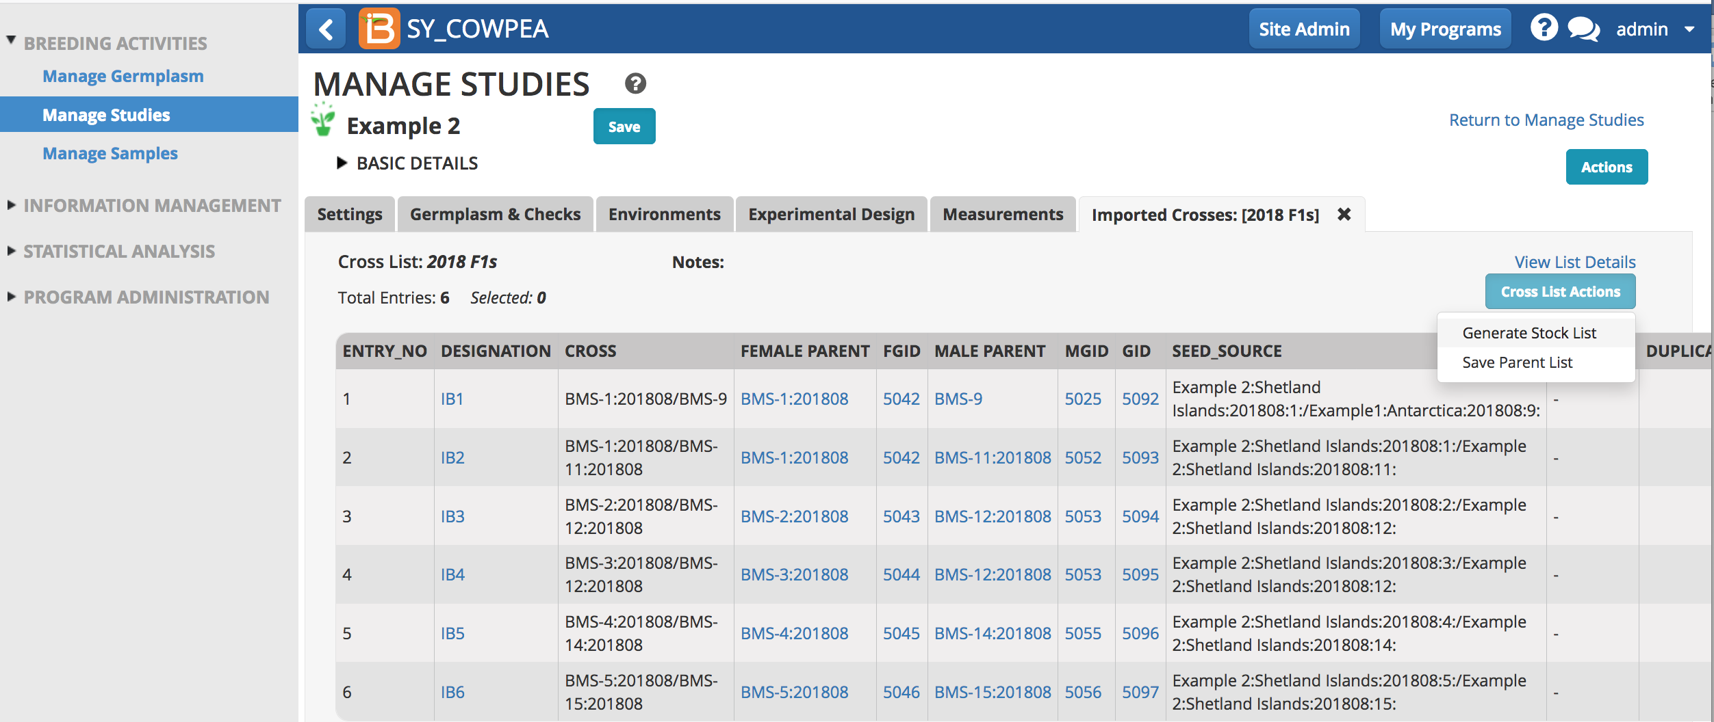
Task: Expand the Basic Details section
Action: point(408,163)
